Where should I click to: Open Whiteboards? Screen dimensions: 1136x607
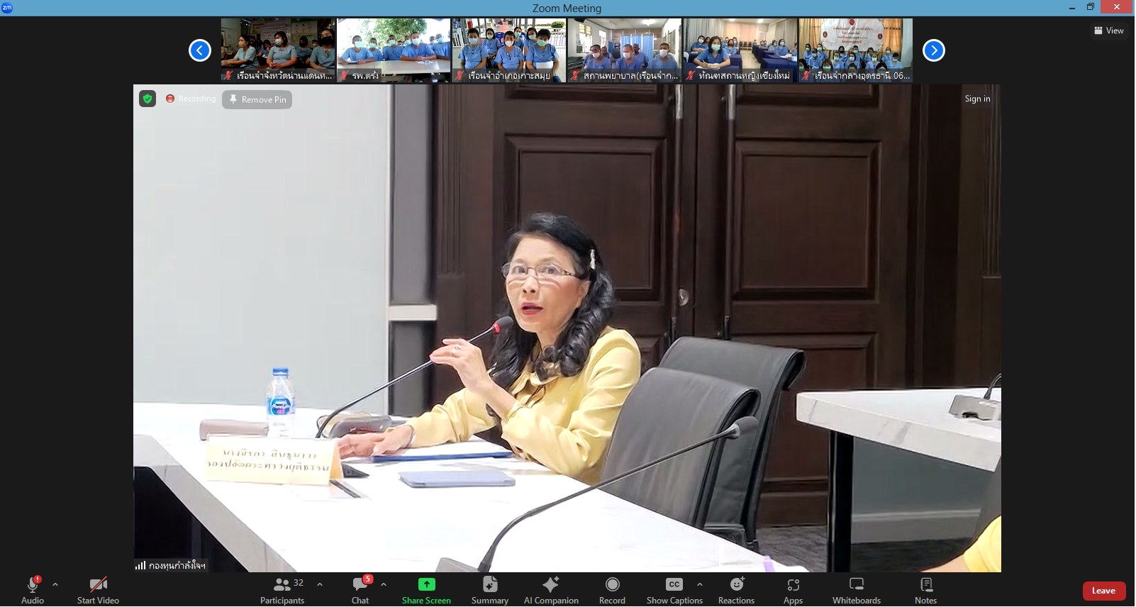856,590
